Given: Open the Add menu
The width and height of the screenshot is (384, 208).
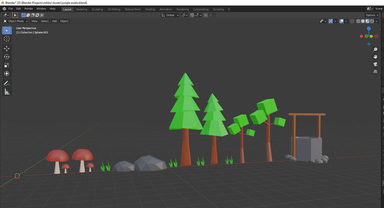Looking at the screenshot, I should pyautogui.click(x=54, y=21).
